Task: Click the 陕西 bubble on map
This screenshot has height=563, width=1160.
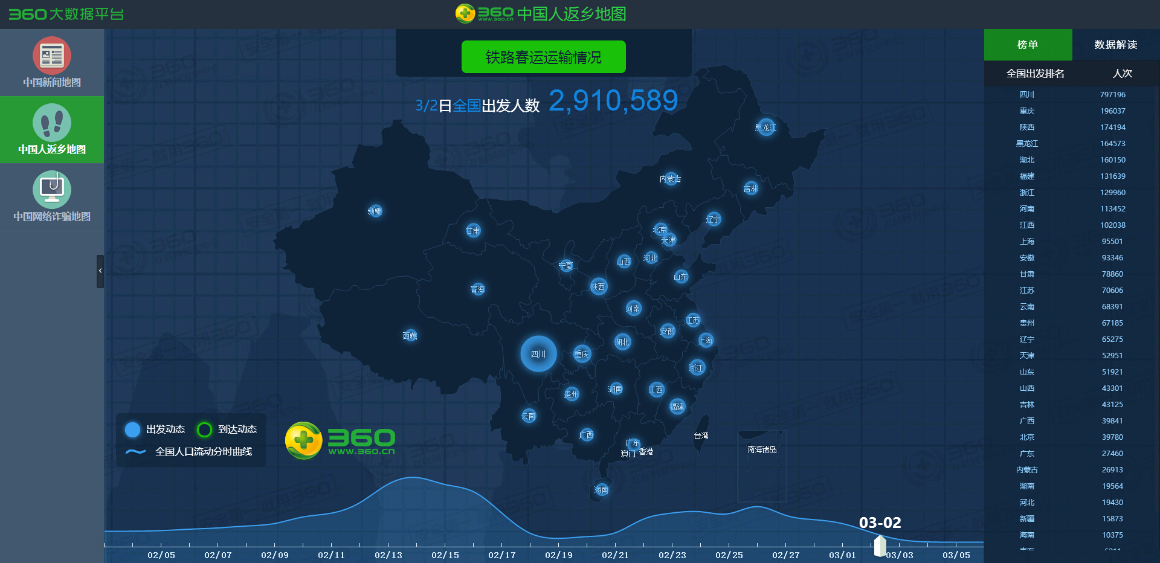Action: (598, 287)
